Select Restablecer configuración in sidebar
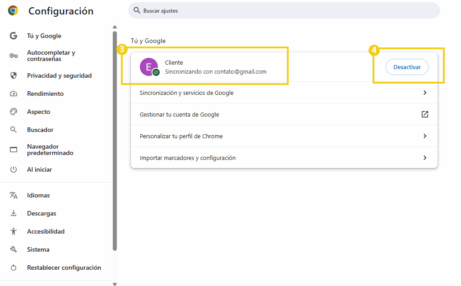 coord(64,267)
